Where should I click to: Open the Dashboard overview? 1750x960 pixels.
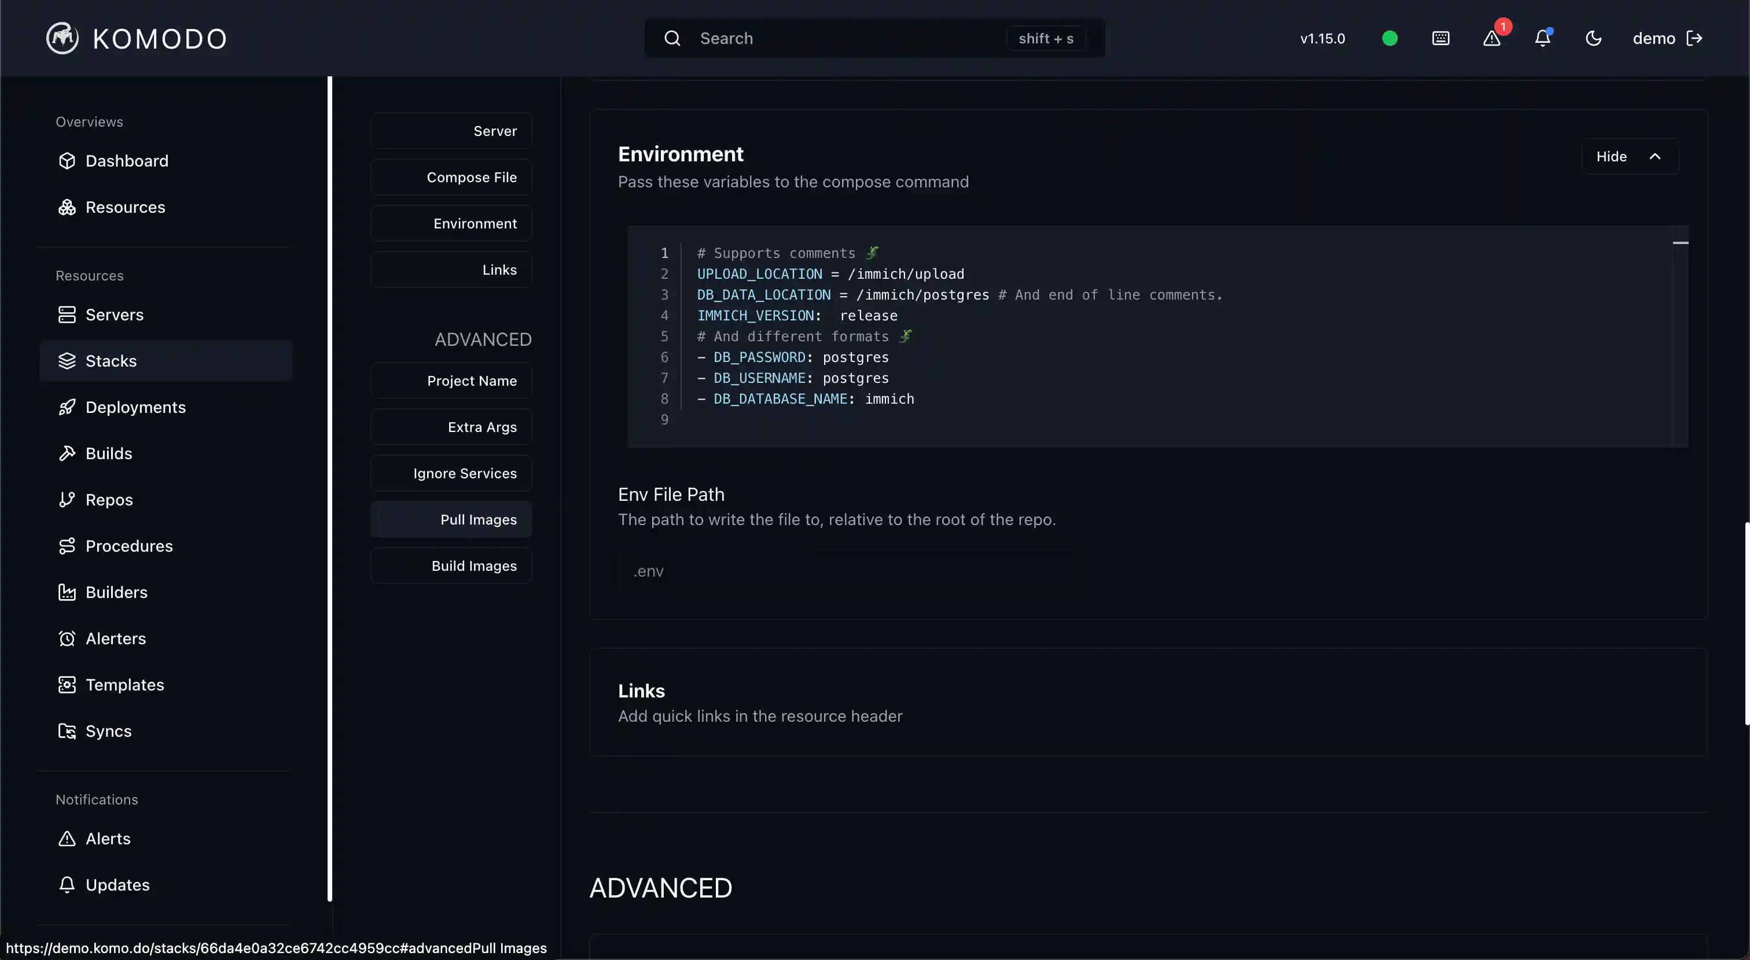[x=126, y=161]
